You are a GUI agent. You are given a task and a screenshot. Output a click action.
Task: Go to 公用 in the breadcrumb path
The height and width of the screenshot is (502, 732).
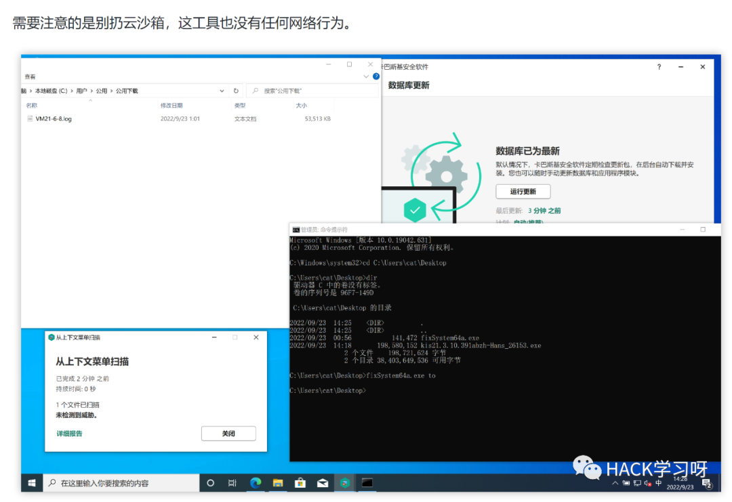point(101,91)
